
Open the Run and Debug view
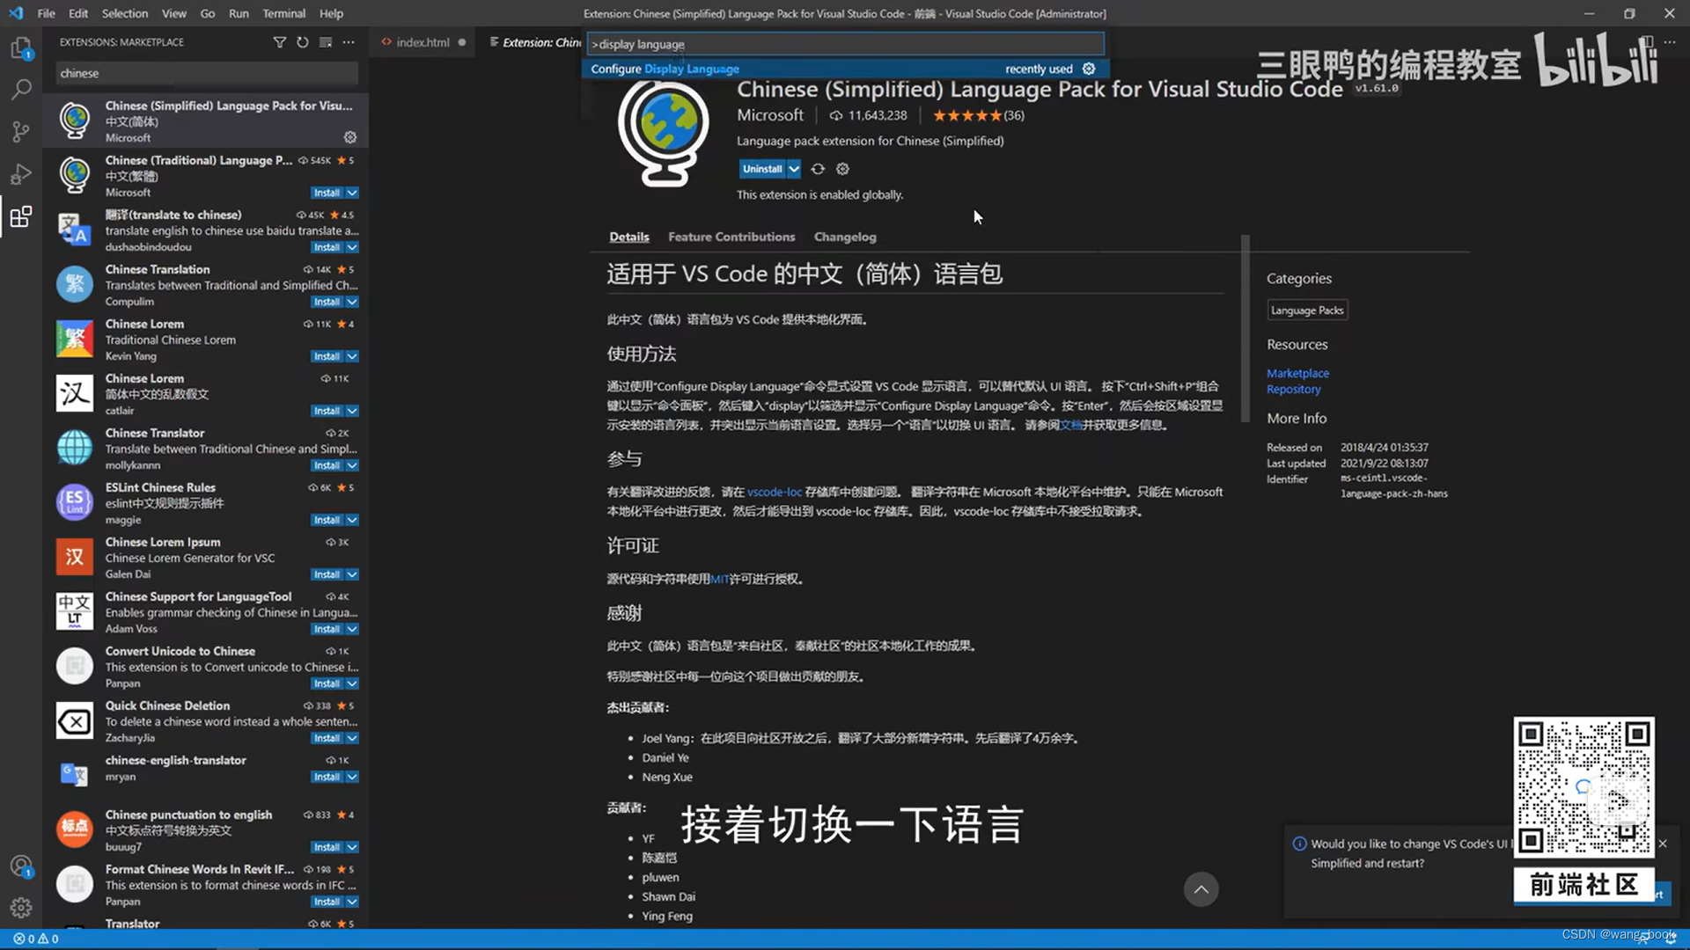click(21, 173)
